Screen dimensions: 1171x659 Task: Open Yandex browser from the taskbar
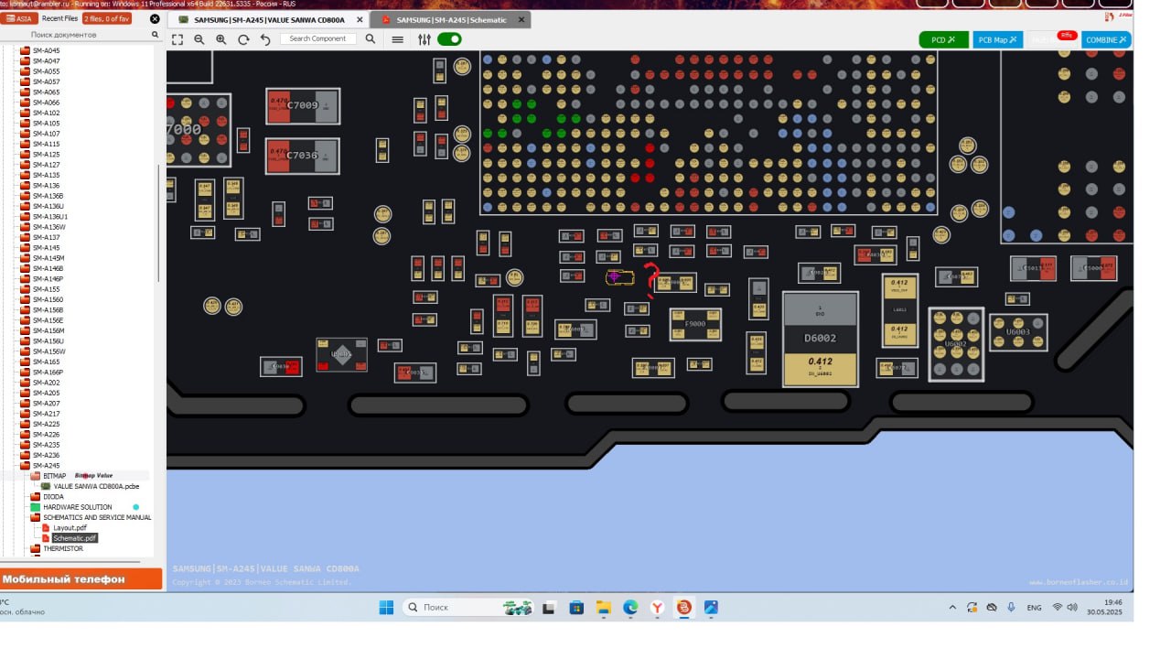(x=657, y=607)
